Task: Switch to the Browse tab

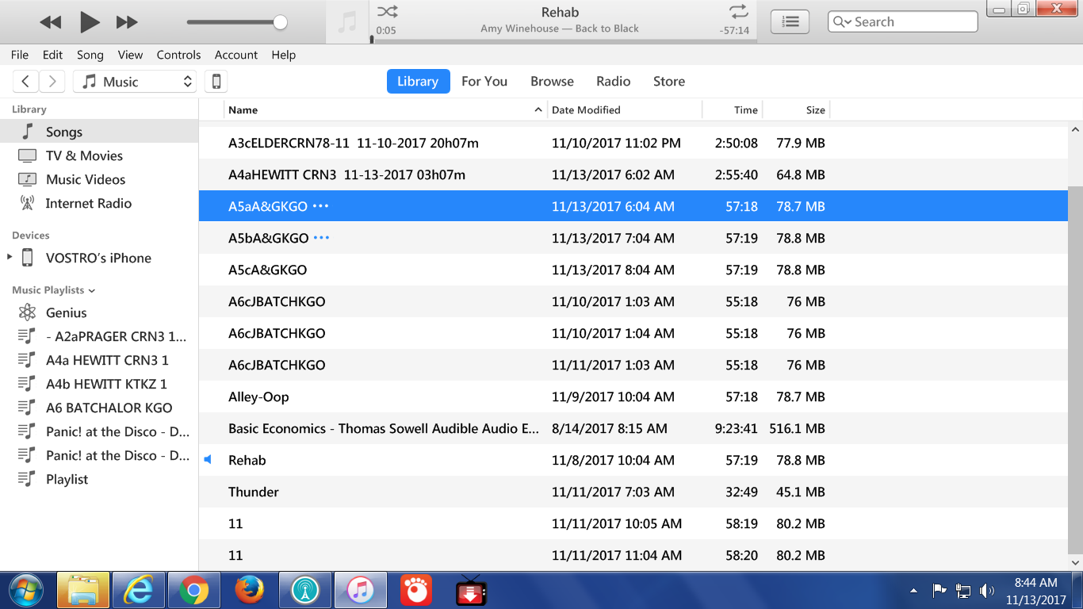Action: pos(552,81)
